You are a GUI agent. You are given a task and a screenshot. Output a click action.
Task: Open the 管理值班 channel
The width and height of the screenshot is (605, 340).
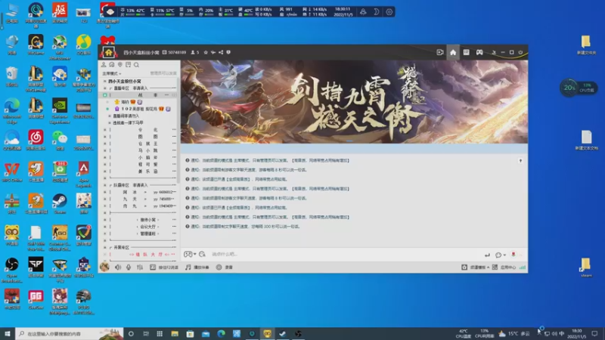(147, 233)
